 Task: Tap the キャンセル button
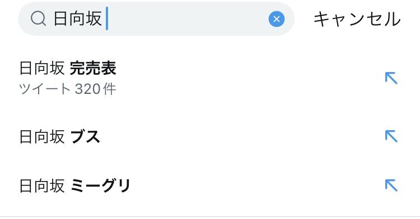point(357,19)
